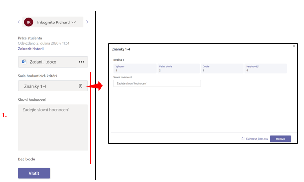
Task: Open the Zobrazit historii link
Action: click(x=31, y=49)
